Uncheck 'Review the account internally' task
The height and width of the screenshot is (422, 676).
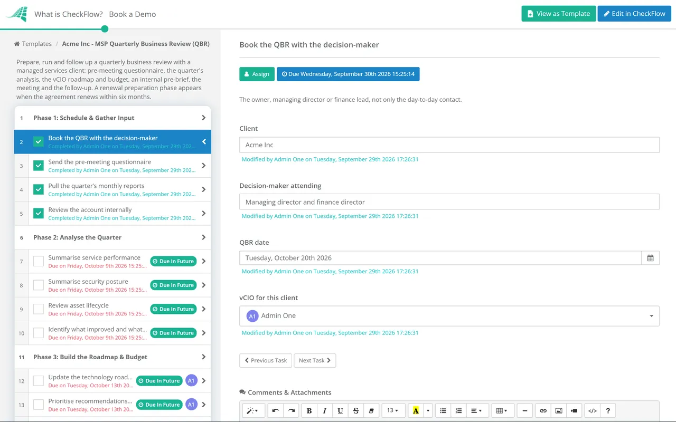pos(39,214)
